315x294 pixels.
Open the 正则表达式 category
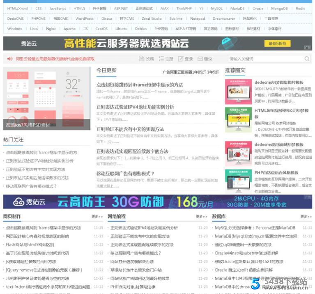(x=144, y=9)
